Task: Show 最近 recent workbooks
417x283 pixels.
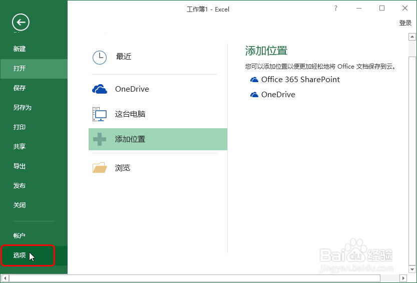Action: coord(123,57)
